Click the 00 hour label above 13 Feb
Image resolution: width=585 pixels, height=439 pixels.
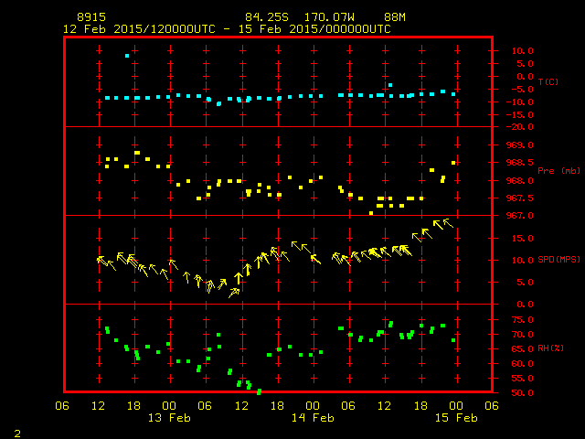169,405
